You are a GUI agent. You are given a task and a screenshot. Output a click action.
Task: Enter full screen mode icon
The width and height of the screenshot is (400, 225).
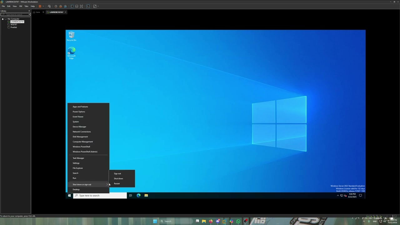coord(81,6)
